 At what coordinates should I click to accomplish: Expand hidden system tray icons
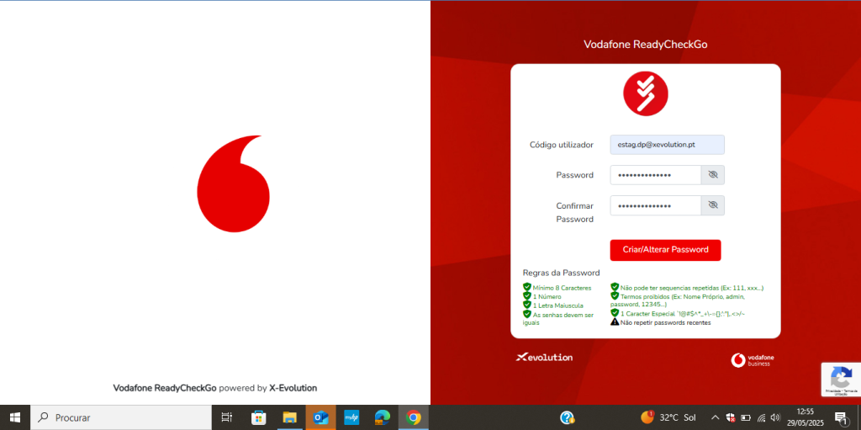pos(715,417)
